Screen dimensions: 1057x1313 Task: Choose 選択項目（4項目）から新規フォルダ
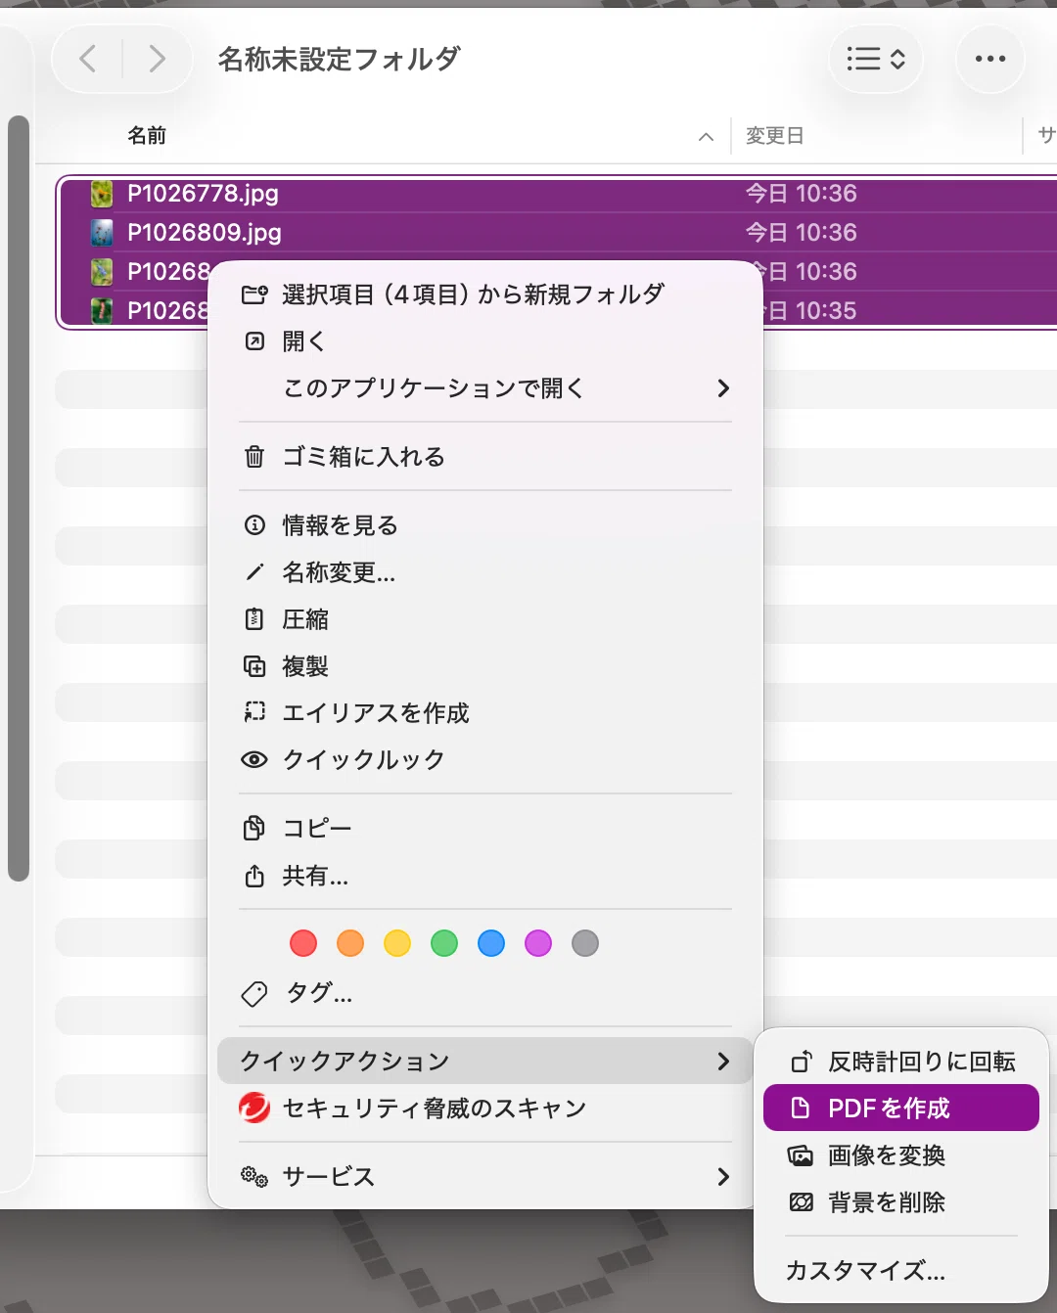tap(485, 294)
